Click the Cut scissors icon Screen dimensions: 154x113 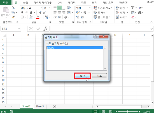click(13, 8)
